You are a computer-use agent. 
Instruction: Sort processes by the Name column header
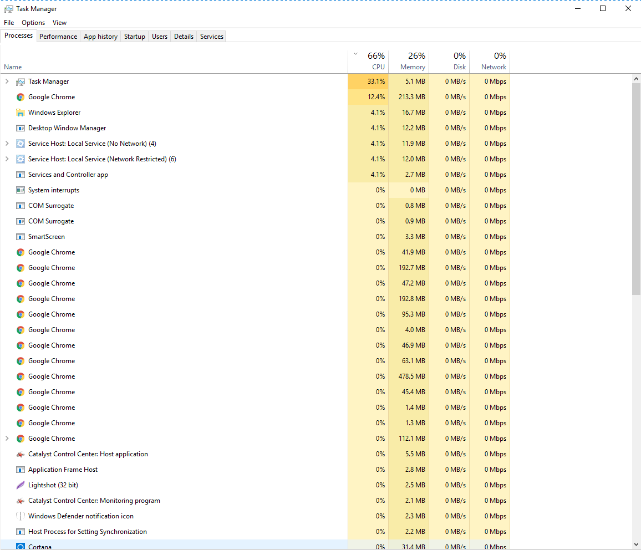click(x=174, y=62)
